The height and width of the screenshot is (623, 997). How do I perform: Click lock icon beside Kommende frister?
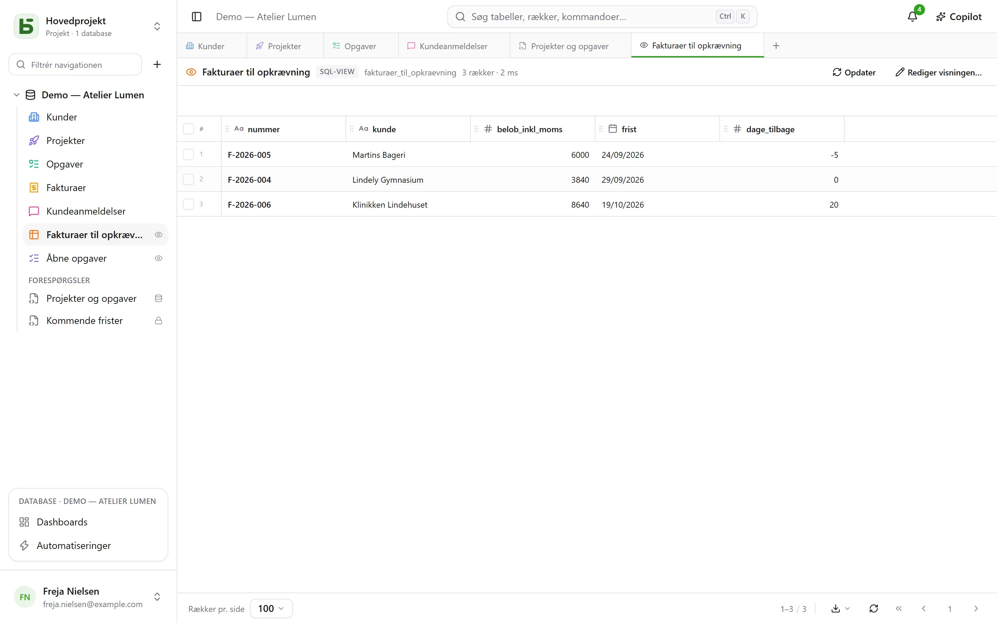tap(158, 320)
